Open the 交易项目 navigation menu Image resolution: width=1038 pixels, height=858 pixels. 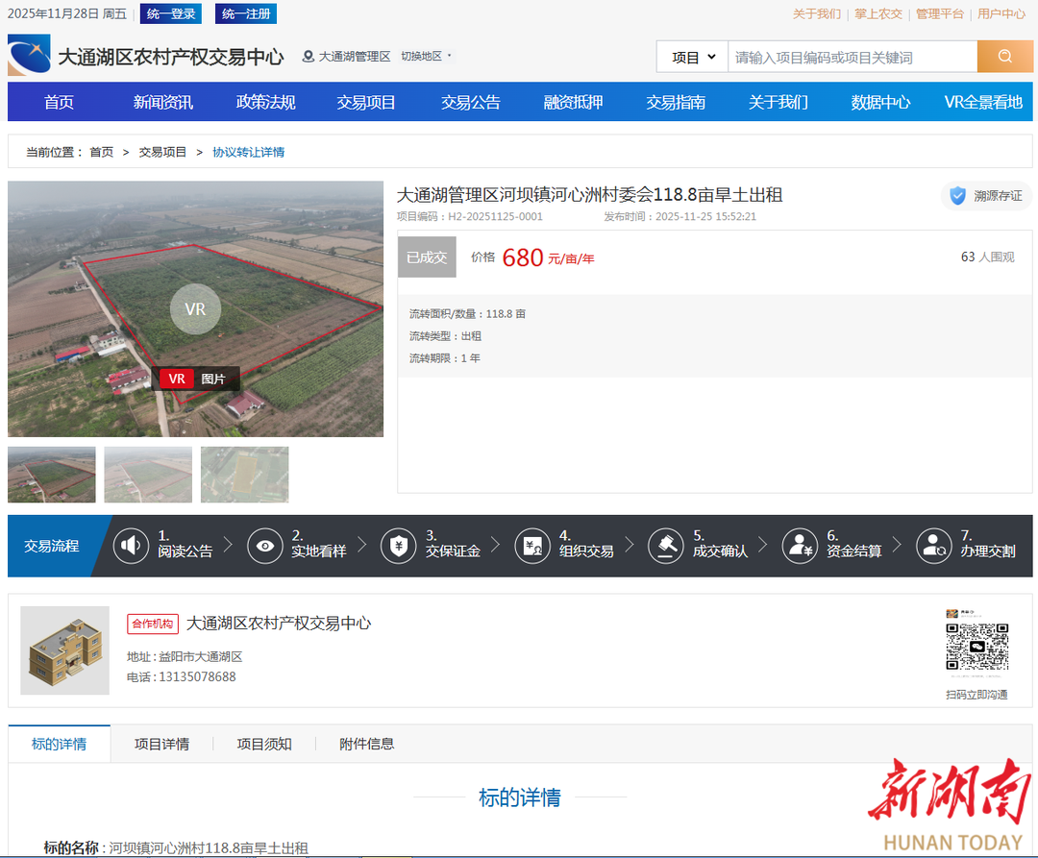[x=366, y=102]
